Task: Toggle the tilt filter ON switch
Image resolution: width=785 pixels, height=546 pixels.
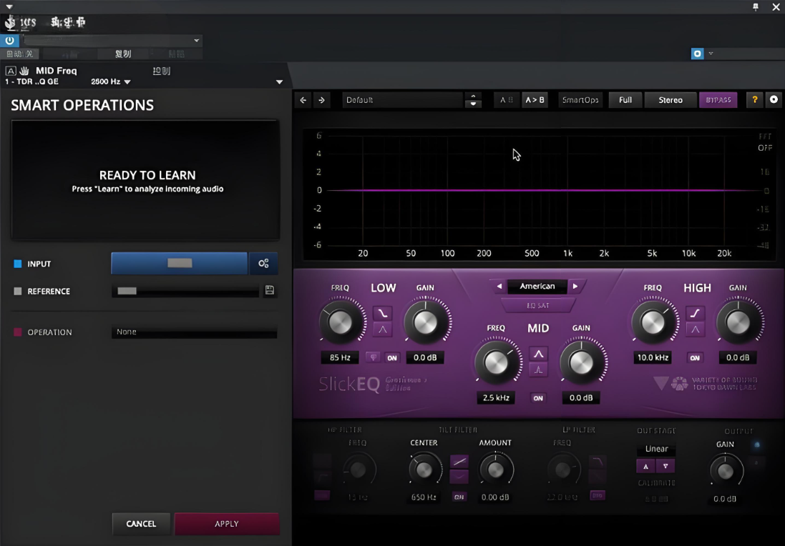Action: tap(459, 497)
